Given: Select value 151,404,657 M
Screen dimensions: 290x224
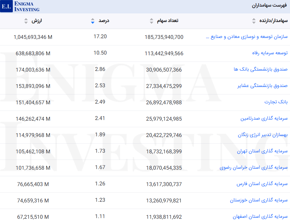Looking at the screenshot, I should pos(33,102).
